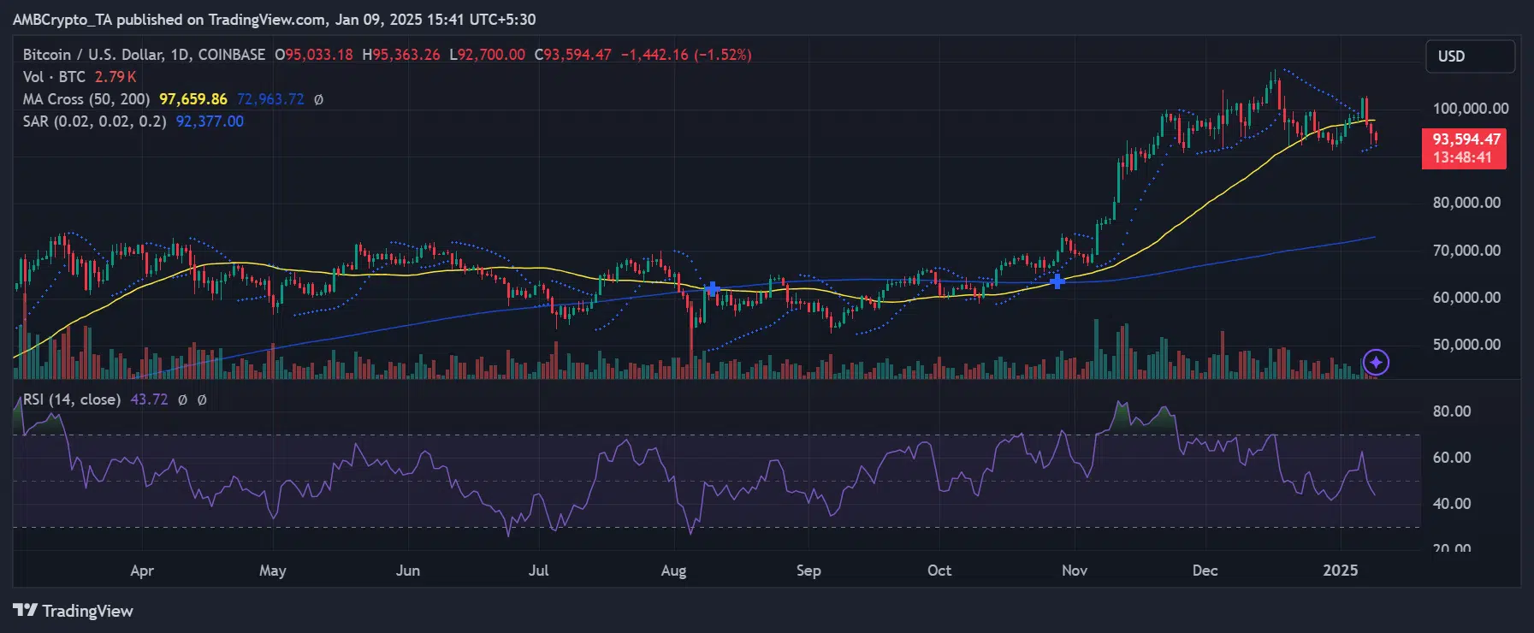Click the Apr label on time axis
Image resolution: width=1534 pixels, height=633 pixels.
coord(142,571)
